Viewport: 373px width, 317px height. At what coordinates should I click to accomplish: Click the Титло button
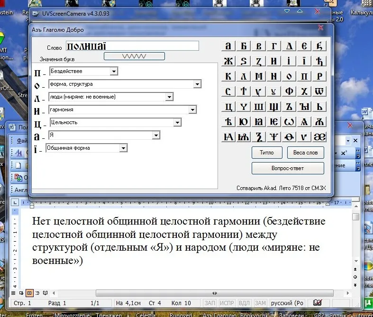[x=267, y=153]
